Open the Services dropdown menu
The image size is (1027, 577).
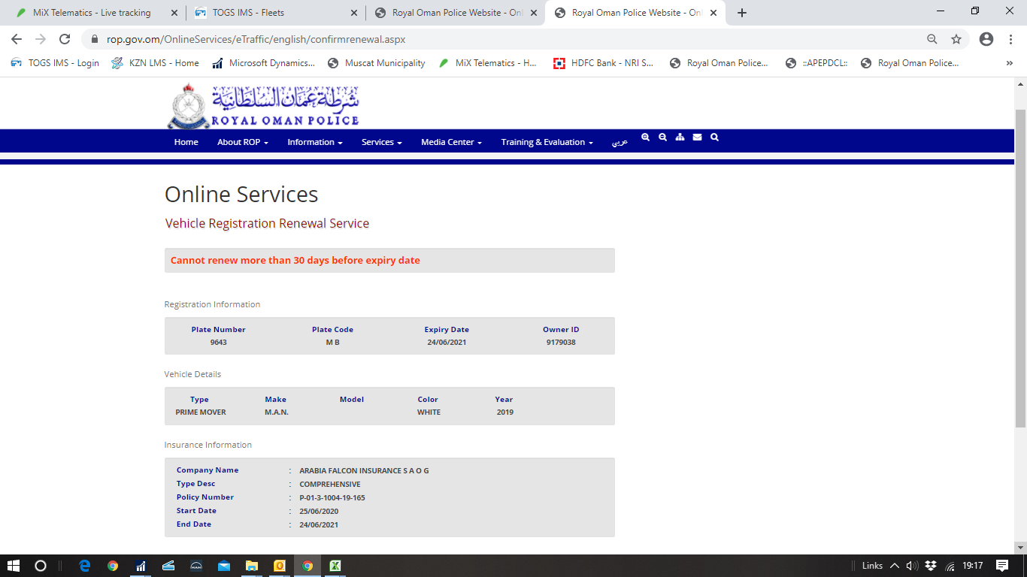point(381,142)
